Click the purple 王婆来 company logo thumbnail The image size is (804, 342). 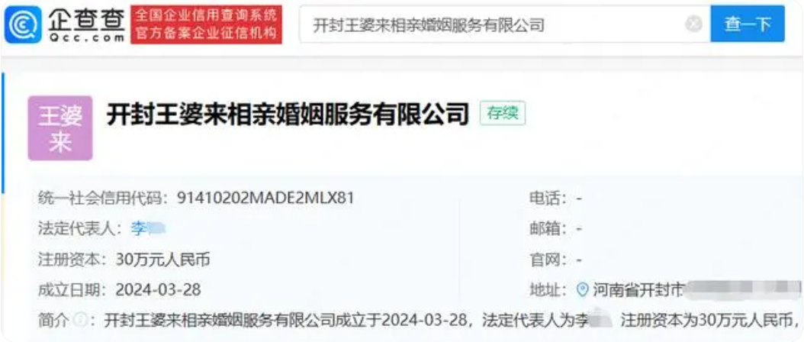pos(60,127)
